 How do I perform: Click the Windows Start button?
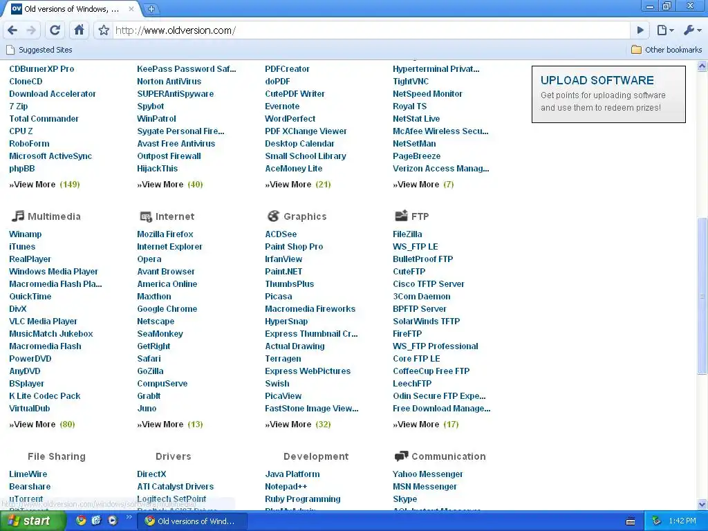(x=32, y=521)
